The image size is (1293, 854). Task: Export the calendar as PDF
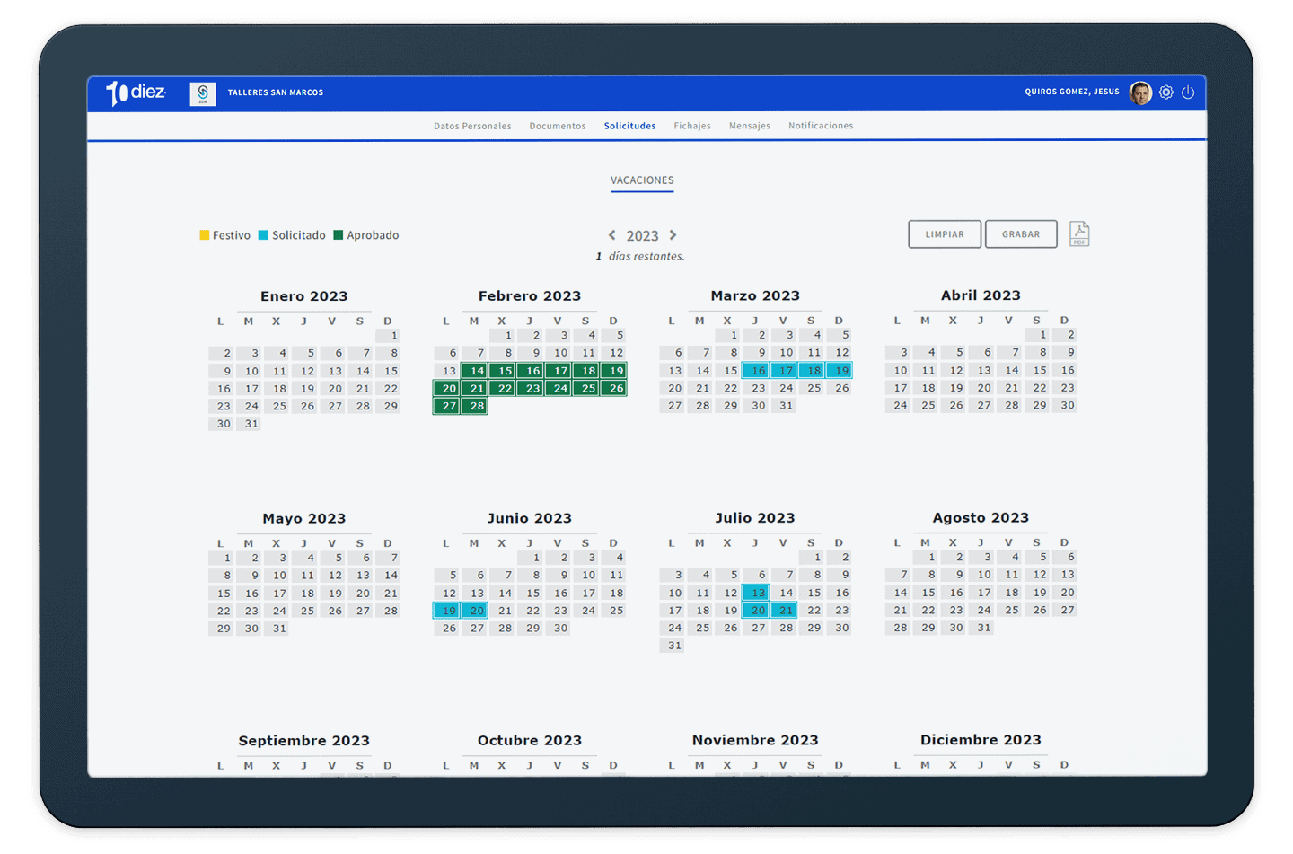(x=1079, y=234)
